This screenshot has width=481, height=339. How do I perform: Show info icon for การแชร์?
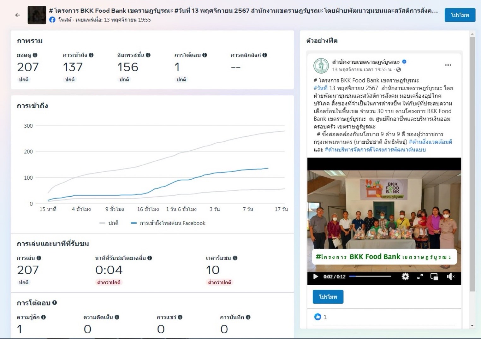180,317
